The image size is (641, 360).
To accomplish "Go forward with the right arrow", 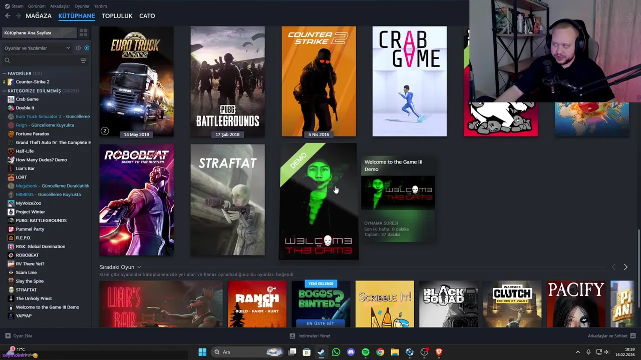I will point(18,16).
